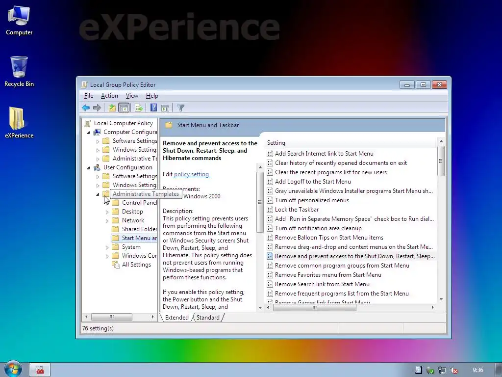Click the toolbox taskbar button
The height and width of the screenshot is (377, 502).
[x=40, y=370]
